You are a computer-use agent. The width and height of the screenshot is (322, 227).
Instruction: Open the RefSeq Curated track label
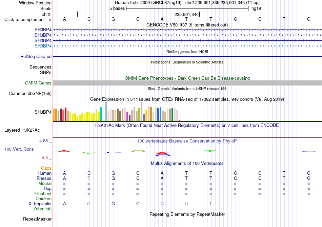(36, 56)
